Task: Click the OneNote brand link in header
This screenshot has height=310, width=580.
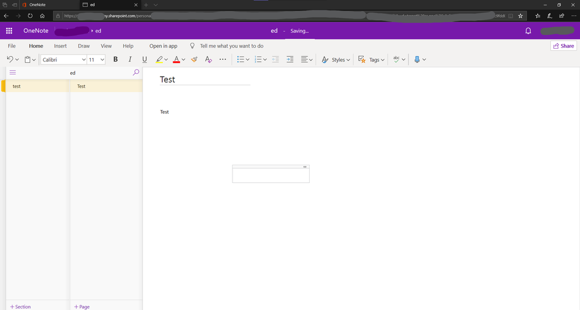Action: point(36,31)
